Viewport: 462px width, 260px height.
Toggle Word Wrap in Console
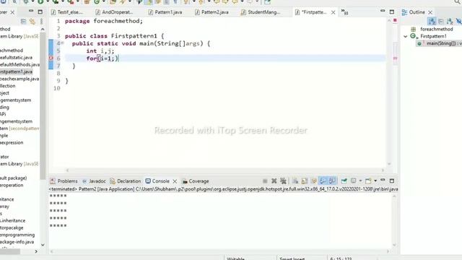pyautogui.click(x=314, y=181)
